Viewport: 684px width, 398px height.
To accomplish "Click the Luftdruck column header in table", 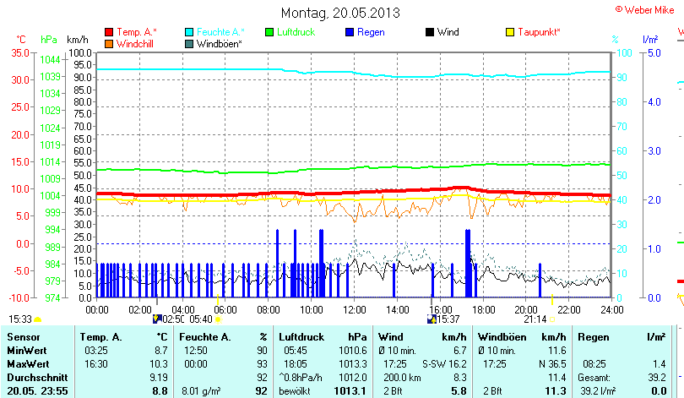I will (x=299, y=337).
